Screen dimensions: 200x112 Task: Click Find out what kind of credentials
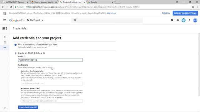pos(38,44)
